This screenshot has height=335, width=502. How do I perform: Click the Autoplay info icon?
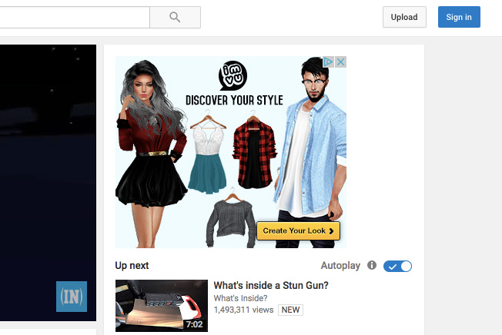click(372, 266)
